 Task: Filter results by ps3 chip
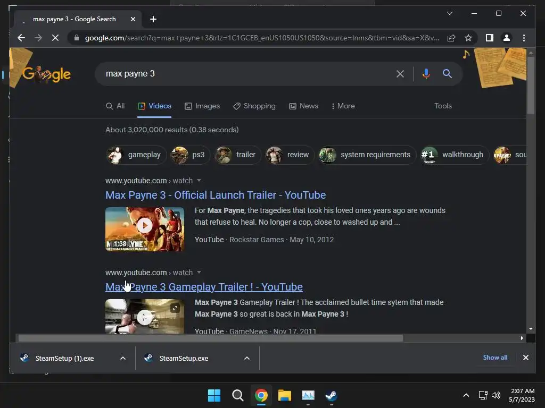pyautogui.click(x=191, y=155)
